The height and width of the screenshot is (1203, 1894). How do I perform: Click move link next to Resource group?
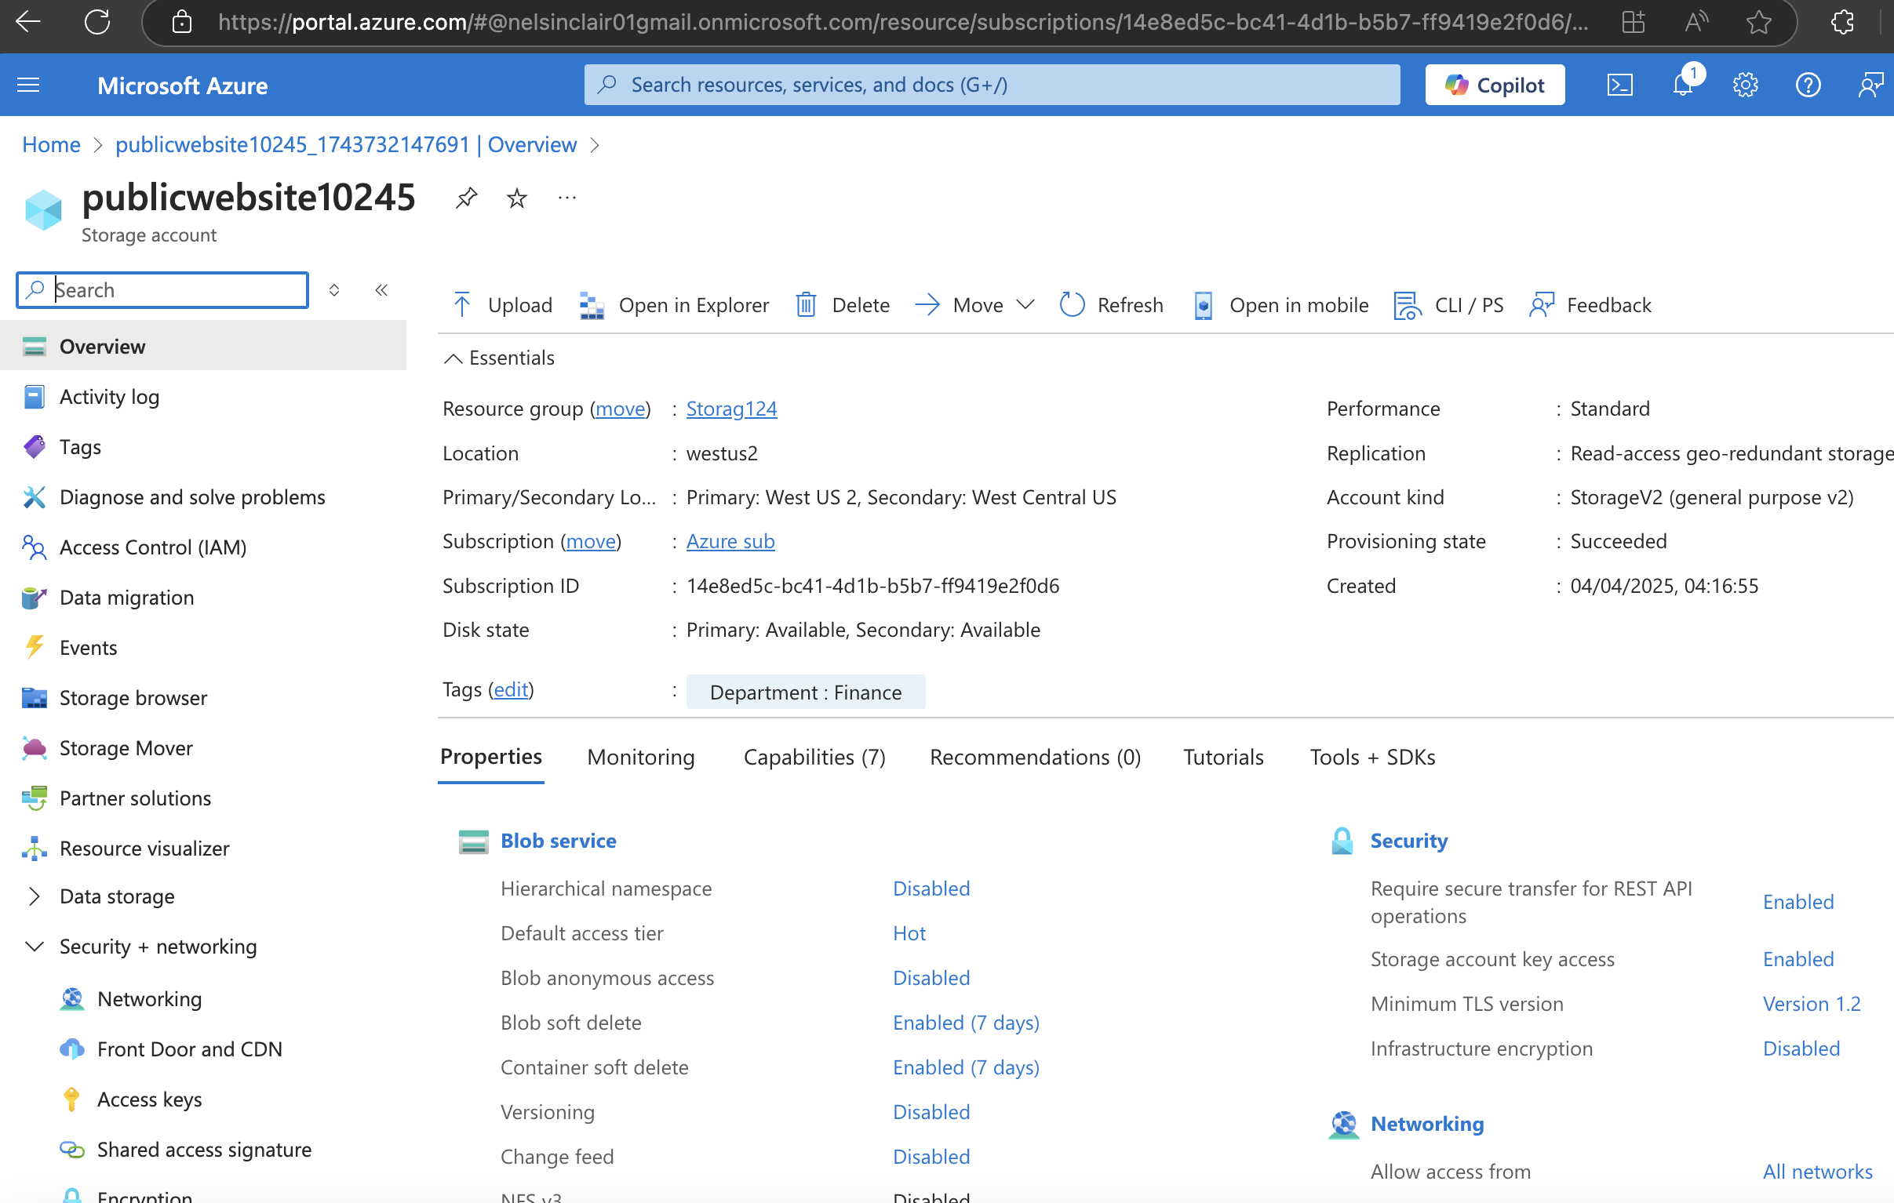(621, 409)
